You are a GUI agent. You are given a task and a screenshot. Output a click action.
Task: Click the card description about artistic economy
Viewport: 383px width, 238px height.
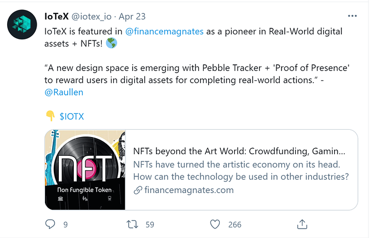[x=241, y=170]
